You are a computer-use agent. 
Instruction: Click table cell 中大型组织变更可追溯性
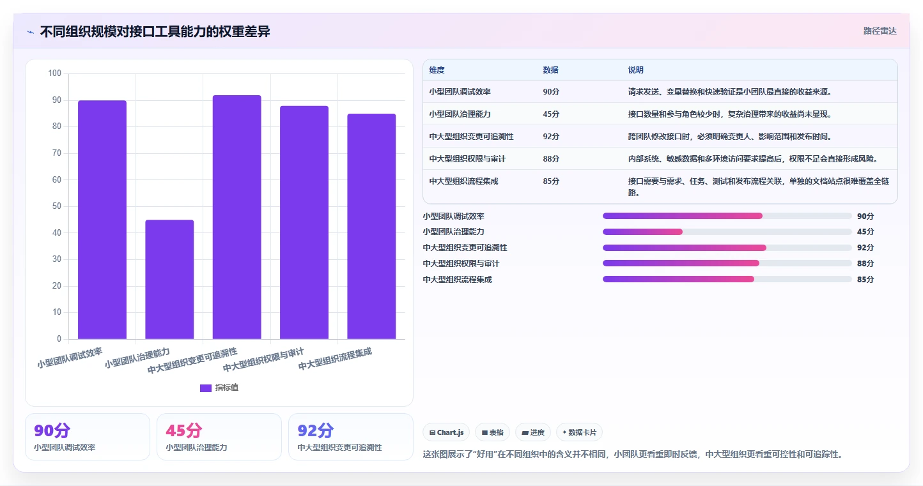coord(472,136)
